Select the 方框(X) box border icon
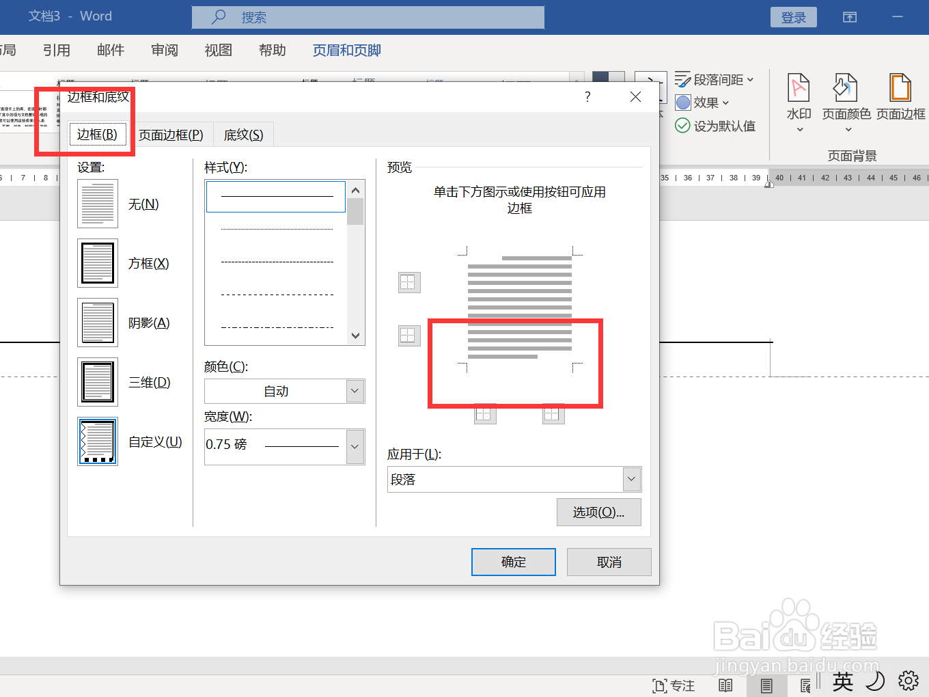The height and width of the screenshot is (697, 929). [x=98, y=263]
